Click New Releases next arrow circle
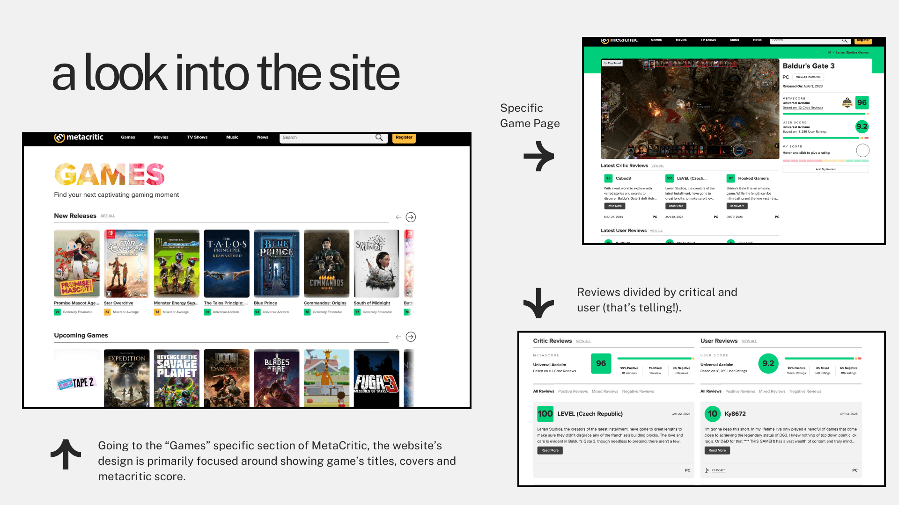This screenshot has width=899, height=505. 411,217
